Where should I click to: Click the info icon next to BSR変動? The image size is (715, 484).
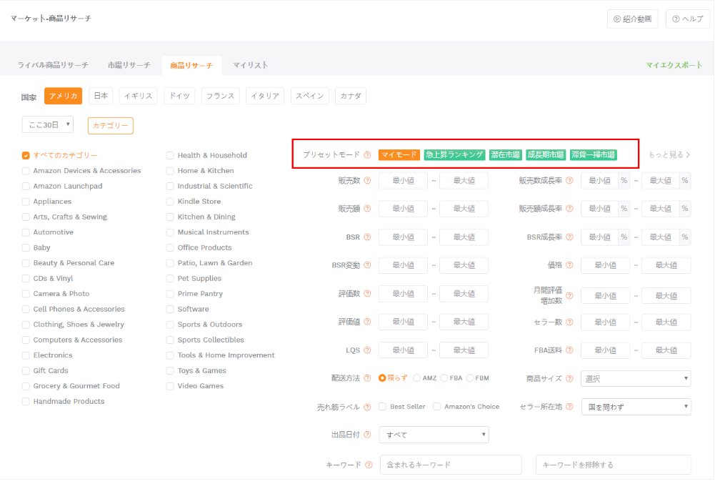[367, 265]
